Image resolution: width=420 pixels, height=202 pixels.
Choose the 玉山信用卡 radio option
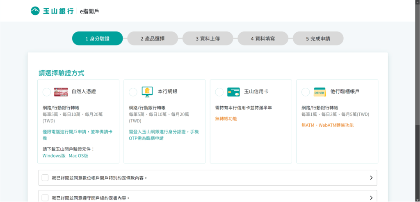219,92
